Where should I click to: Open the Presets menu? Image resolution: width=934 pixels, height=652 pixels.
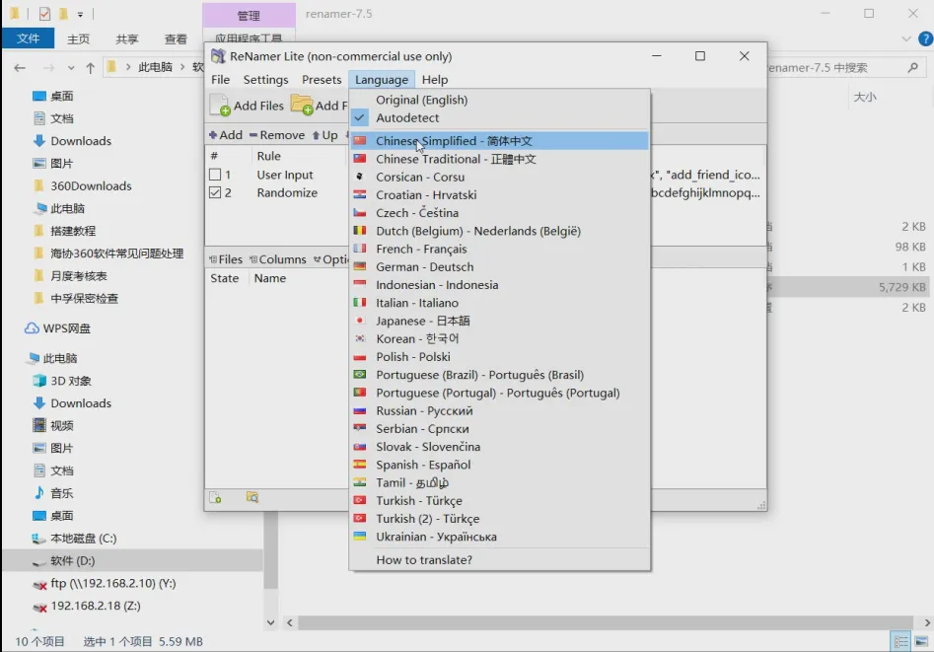(322, 79)
